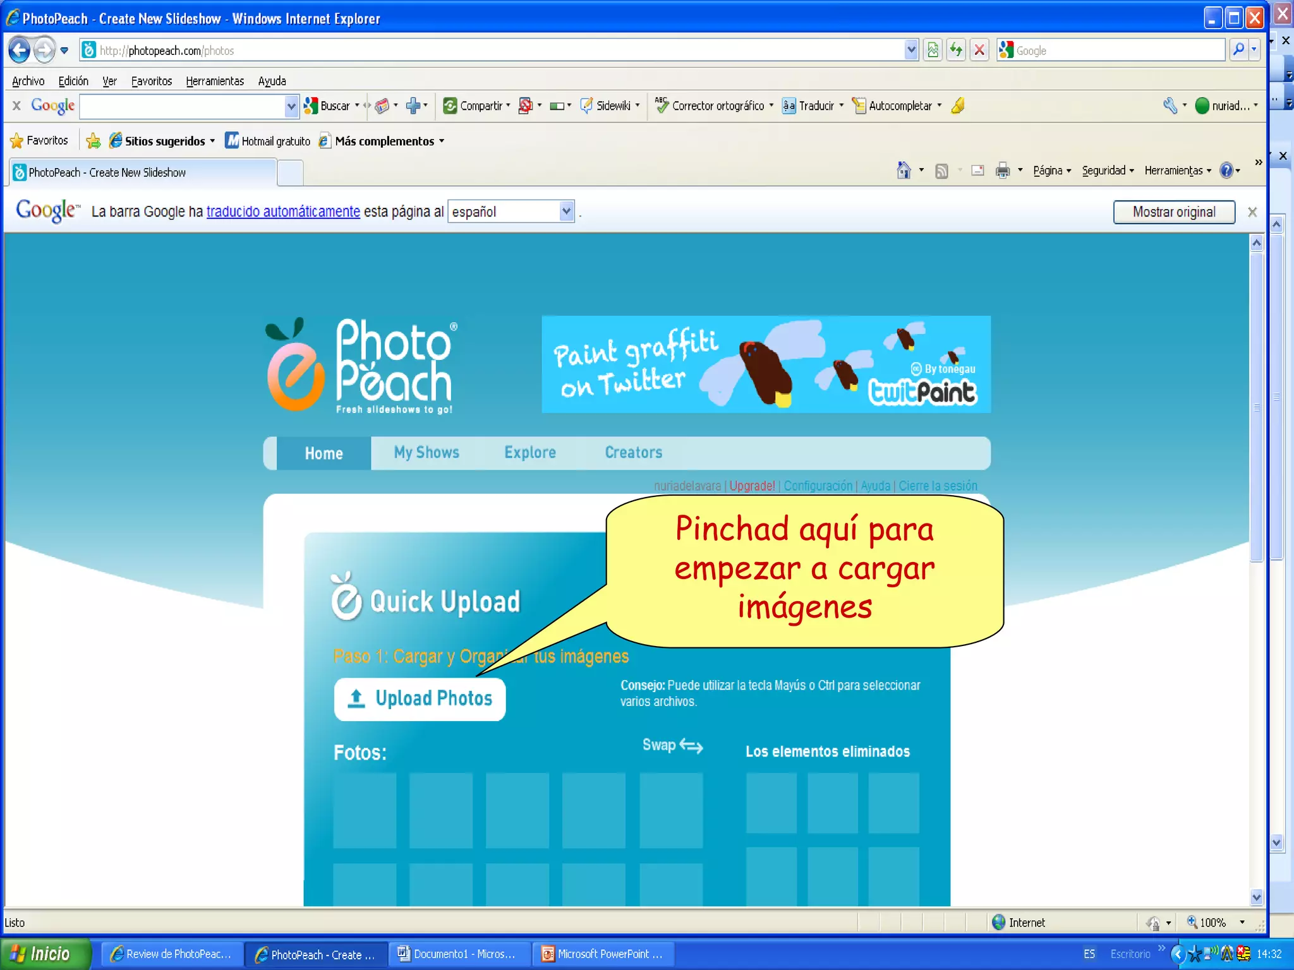Click the blue plus icon in Google toolbar
Viewport: 1294px width, 970px height.
point(413,106)
